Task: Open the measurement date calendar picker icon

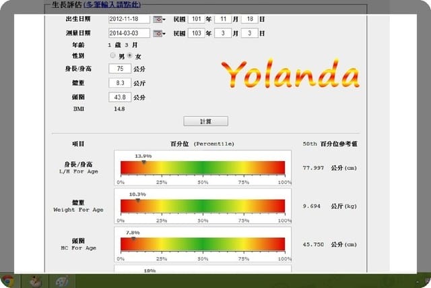Action: click(158, 33)
